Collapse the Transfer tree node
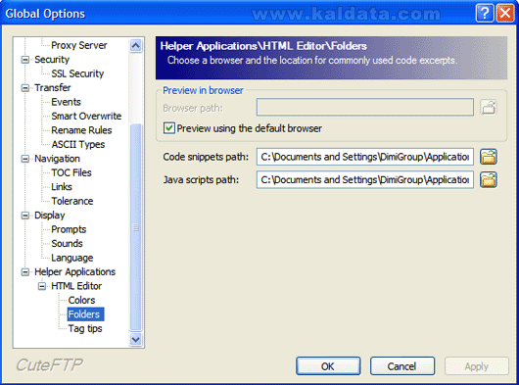Image resolution: width=519 pixels, height=385 pixels. point(25,88)
